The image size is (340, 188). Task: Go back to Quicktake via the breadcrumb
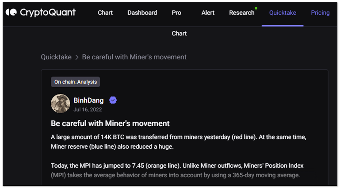(x=56, y=57)
